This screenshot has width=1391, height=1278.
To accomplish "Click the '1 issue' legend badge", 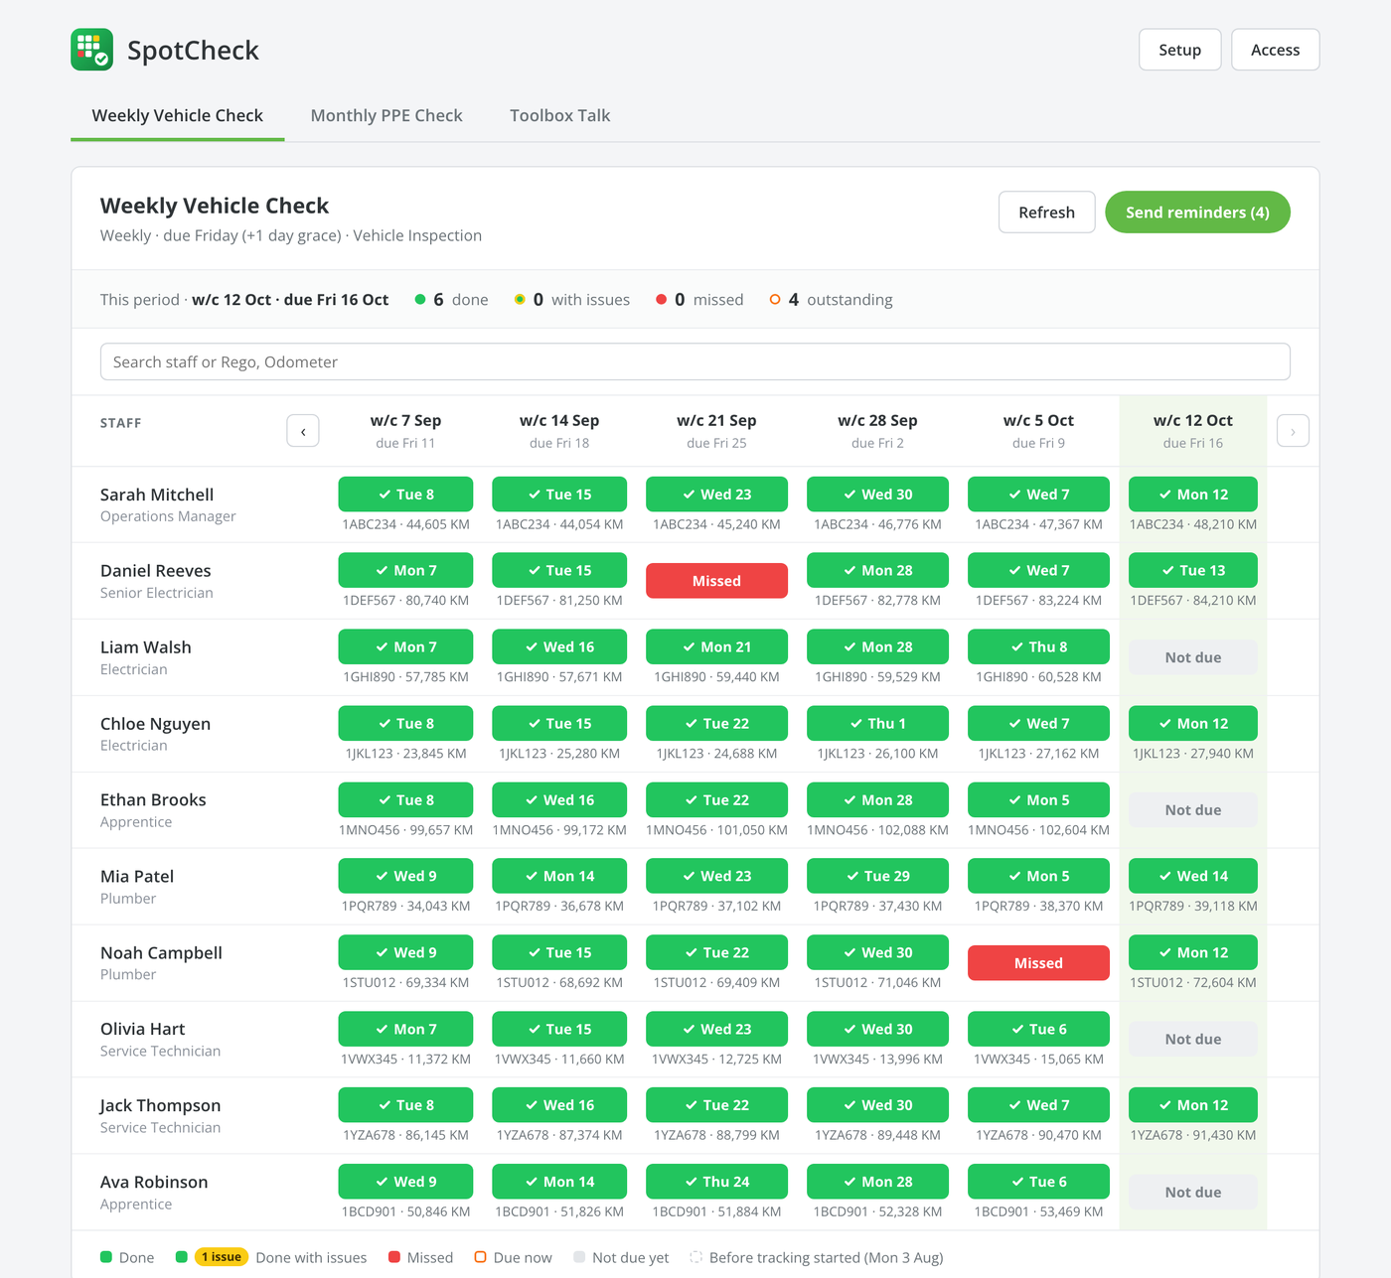I will click(221, 1257).
